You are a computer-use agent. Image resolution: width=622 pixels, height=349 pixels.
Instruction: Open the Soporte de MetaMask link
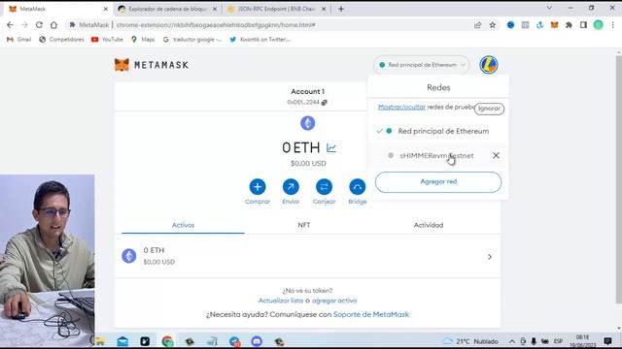point(371,314)
